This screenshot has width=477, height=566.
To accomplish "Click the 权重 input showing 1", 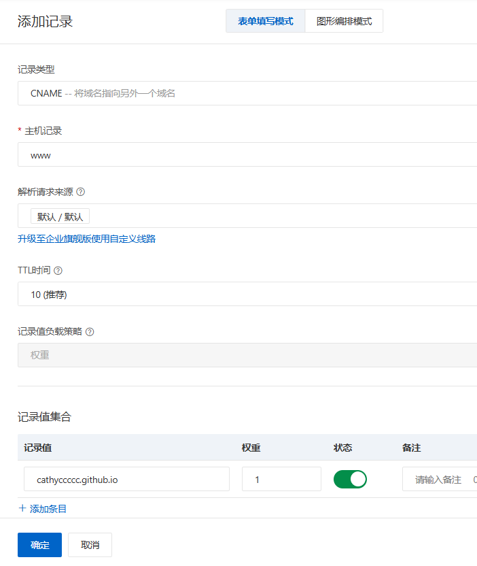I will pyautogui.click(x=281, y=479).
